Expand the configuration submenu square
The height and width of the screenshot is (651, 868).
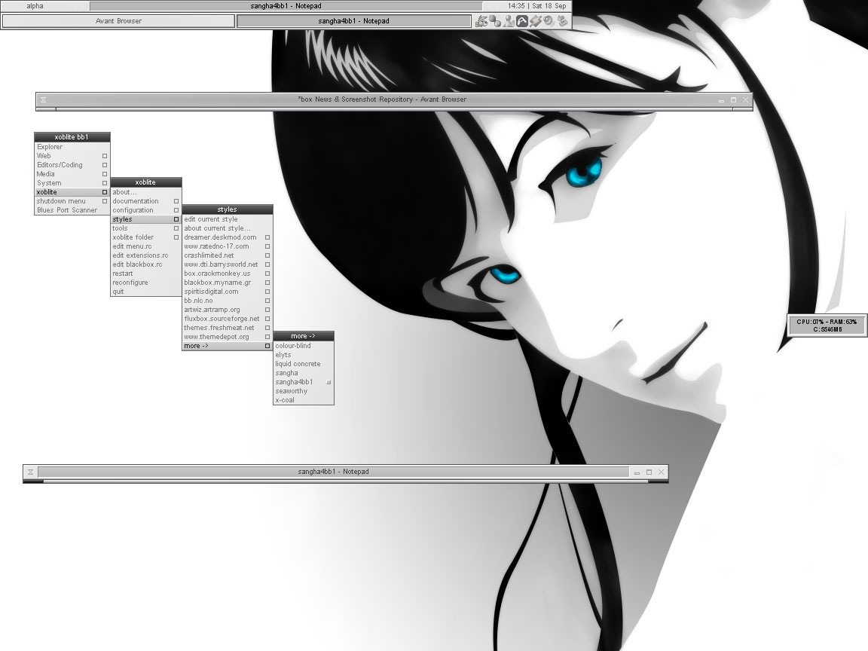tap(176, 210)
